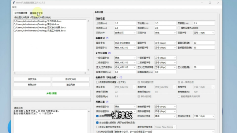The height and width of the screenshot is (133, 237).
Task: Click file list scroll-down arrow
Action: pyautogui.click(x=88, y=70)
